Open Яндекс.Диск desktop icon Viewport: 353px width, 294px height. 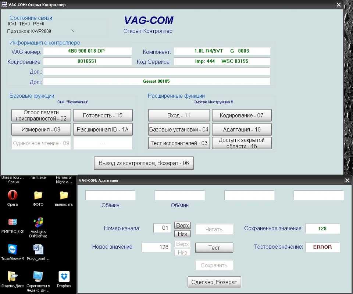coord(13,276)
